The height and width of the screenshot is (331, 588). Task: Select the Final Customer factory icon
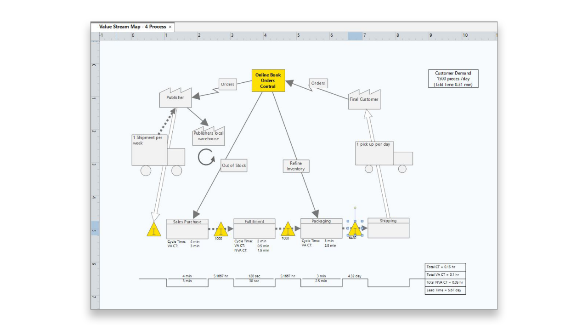364,99
